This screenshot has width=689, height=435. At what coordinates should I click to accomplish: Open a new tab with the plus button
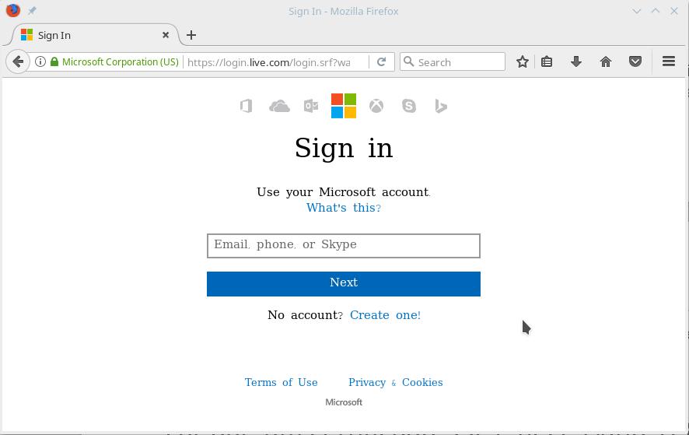[191, 35]
